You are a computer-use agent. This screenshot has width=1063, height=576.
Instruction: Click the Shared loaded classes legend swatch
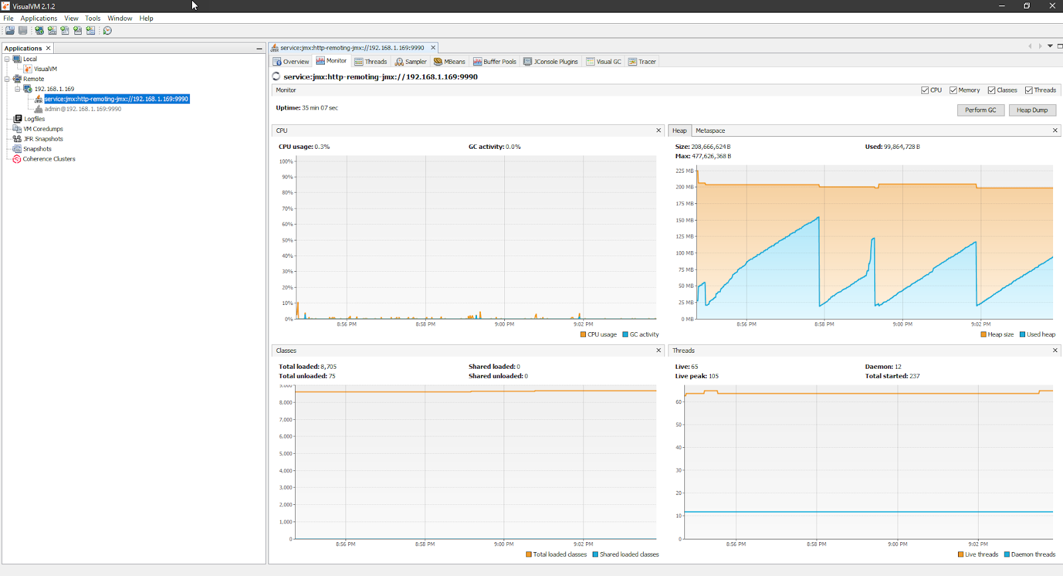[x=595, y=554]
